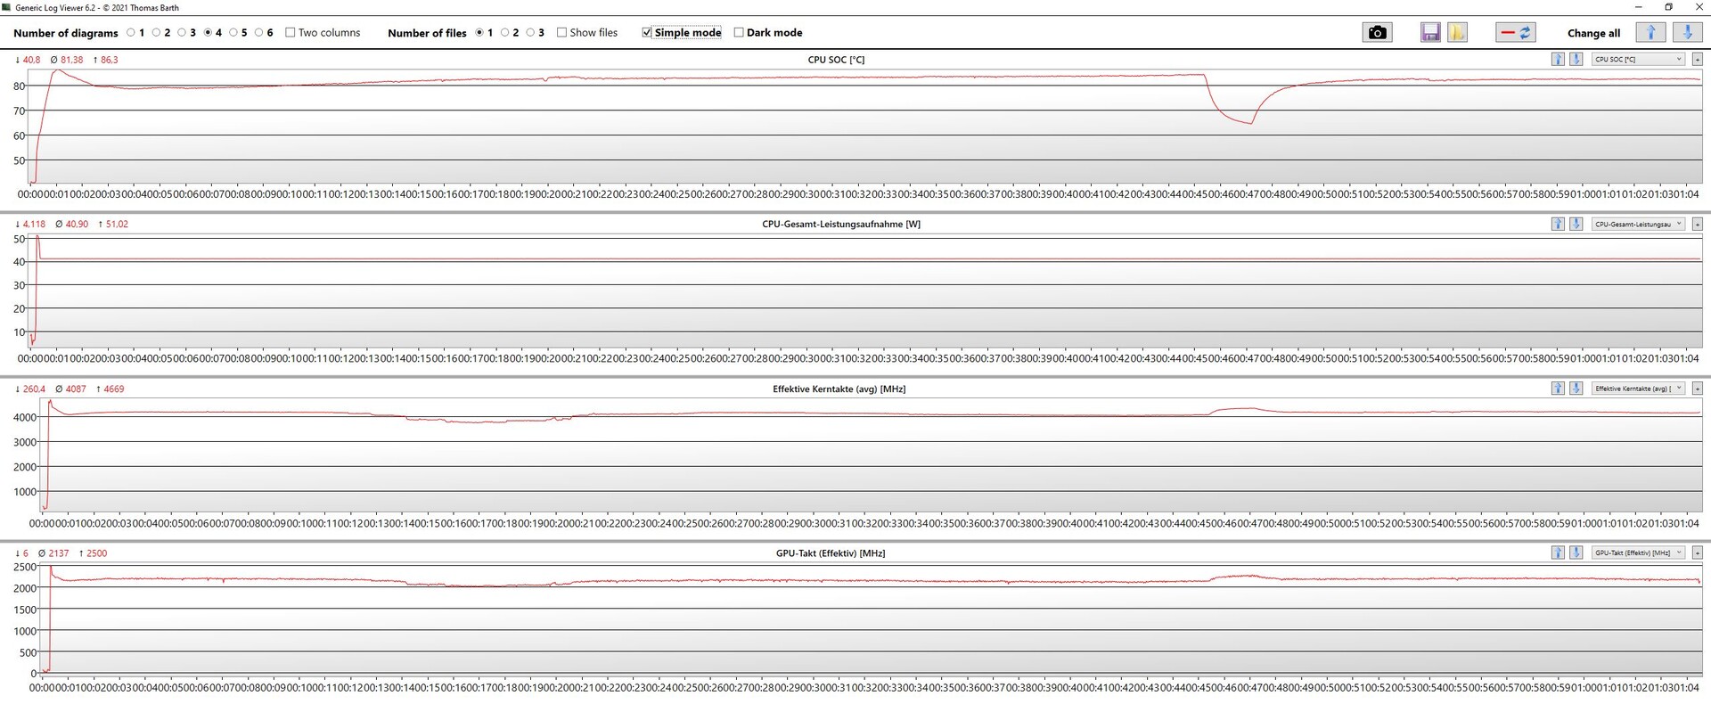Click the purple floppy disk save icon
Image resolution: width=1711 pixels, height=704 pixels.
pyautogui.click(x=1430, y=33)
